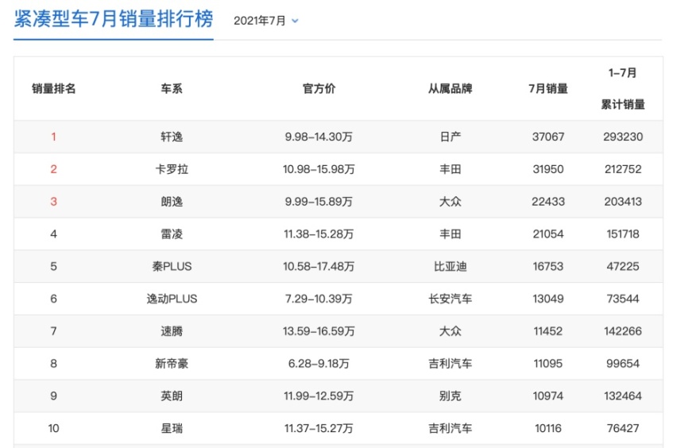Click the 车系 column header

click(172, 88)
